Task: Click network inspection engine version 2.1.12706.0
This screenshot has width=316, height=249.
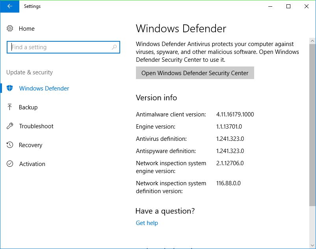Action: (230, 163)
